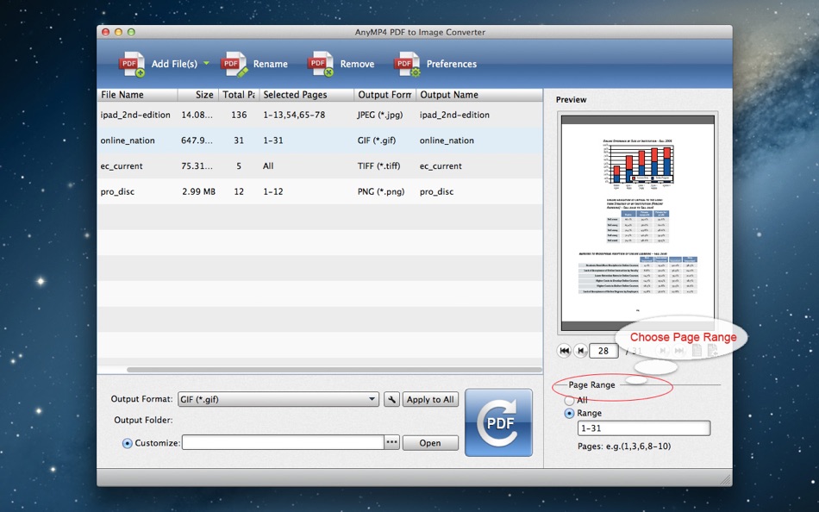Screen dimensions: 819x512
Task: Click the All selected pages cell of ec_current
Action: [268, 166]
